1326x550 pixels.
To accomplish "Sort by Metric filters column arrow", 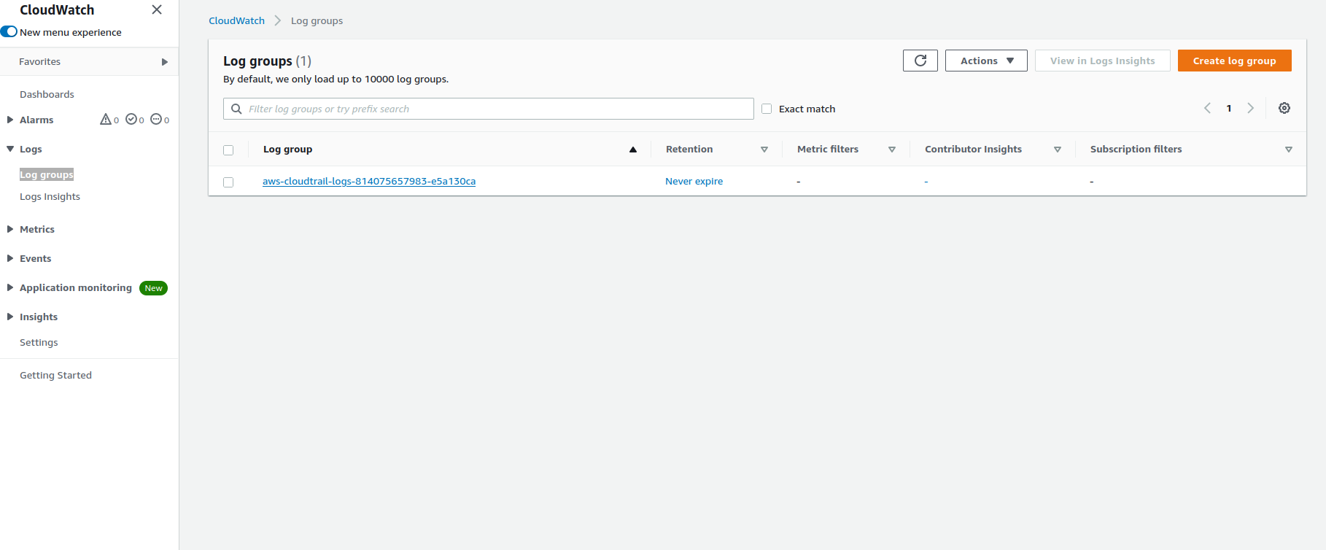I will click(892, 150).
